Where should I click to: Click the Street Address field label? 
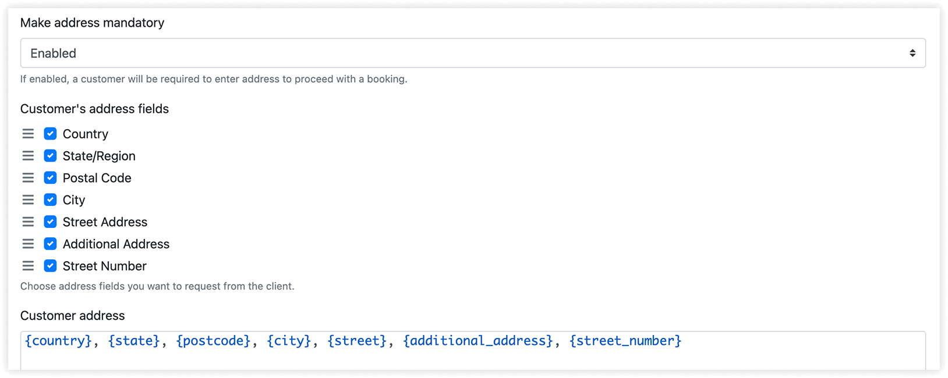[105, 222]
